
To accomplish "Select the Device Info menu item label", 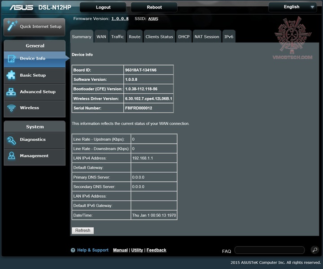I will click(x=33, y=58).
